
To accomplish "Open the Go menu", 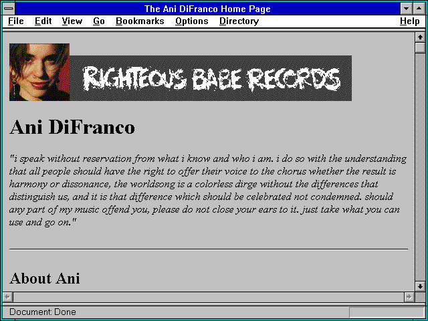I will click(99, 21).
